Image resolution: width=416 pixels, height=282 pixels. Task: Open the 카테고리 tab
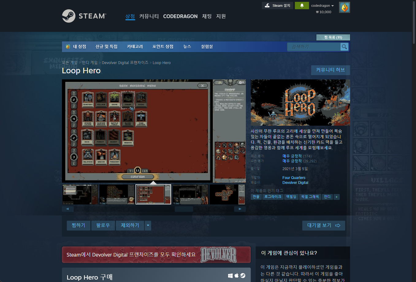135,47
